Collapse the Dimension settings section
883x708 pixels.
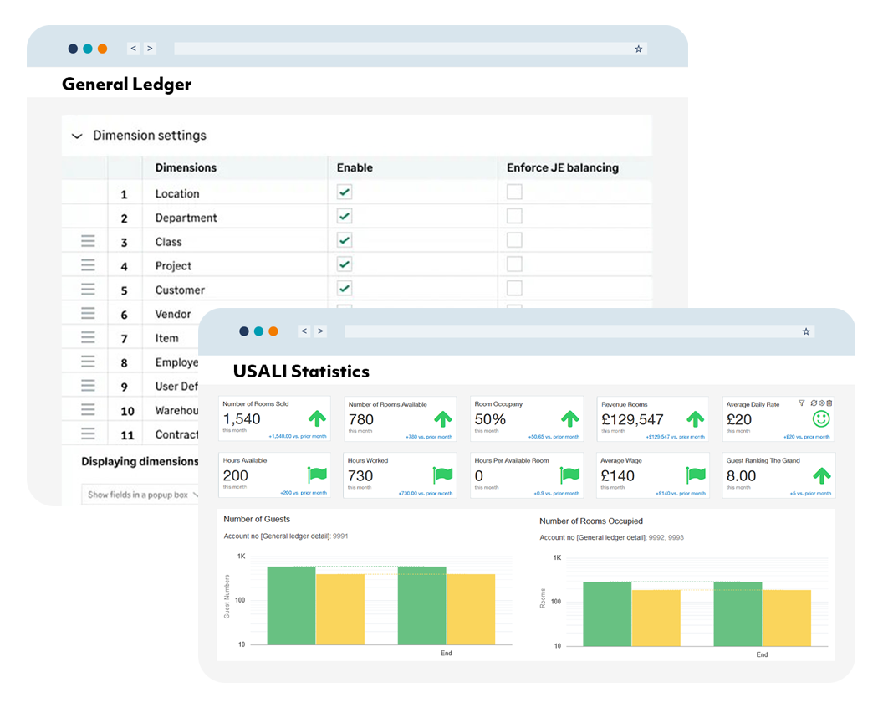[x=77, y=136]
